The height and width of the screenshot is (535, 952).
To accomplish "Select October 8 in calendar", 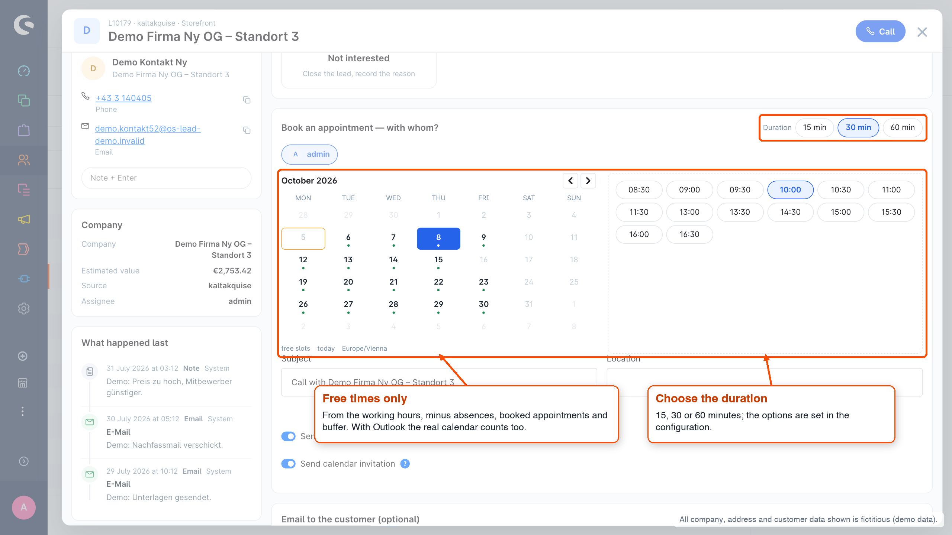I will (x=438, y=238).
